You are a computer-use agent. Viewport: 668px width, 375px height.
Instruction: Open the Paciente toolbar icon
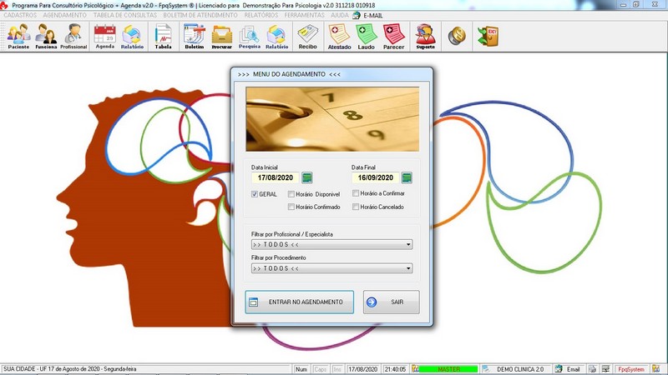18,36
